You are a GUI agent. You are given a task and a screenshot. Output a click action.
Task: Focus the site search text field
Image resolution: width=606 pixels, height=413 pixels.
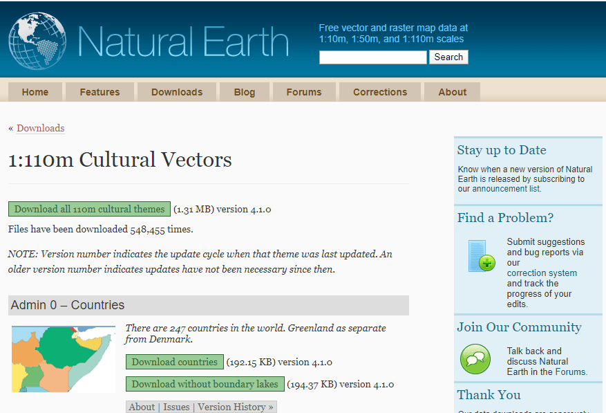tap(373, 57)
